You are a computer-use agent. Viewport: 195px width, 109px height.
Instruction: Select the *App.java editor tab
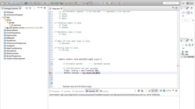coord(56,8)
